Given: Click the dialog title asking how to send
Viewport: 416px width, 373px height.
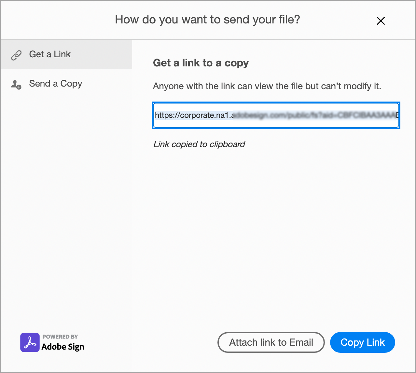Looking at the screenshot, I should click(x=207, y=20).
